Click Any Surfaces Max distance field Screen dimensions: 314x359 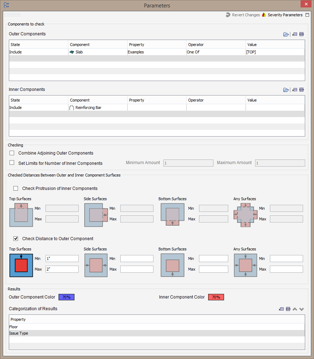click(286, 269)
